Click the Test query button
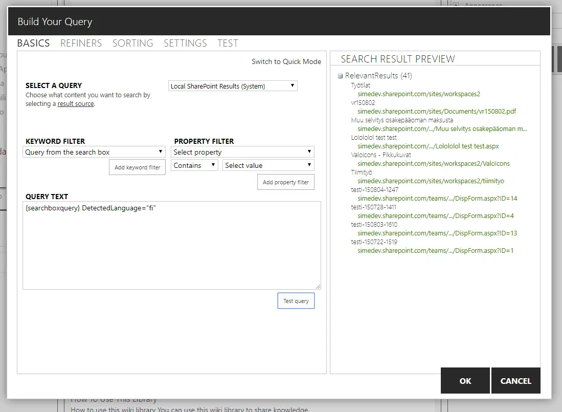This screenshot has width=562, height=412. click(296, 301)
